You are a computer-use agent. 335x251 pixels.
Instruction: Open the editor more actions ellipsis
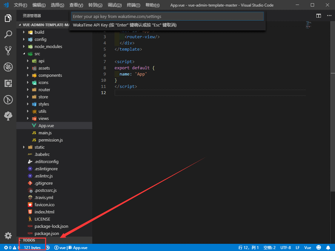click(x=329, y=15)
